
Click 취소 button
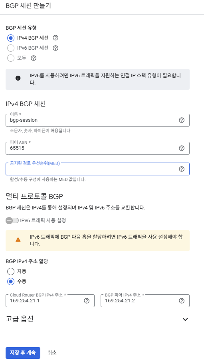(x=52, y=353)
